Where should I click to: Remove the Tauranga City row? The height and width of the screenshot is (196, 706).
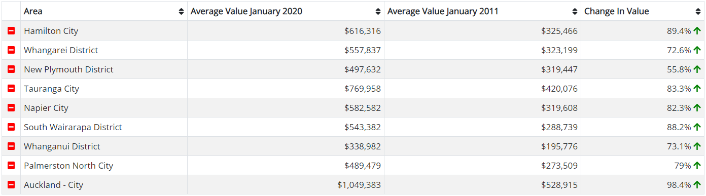coord(11,89)
